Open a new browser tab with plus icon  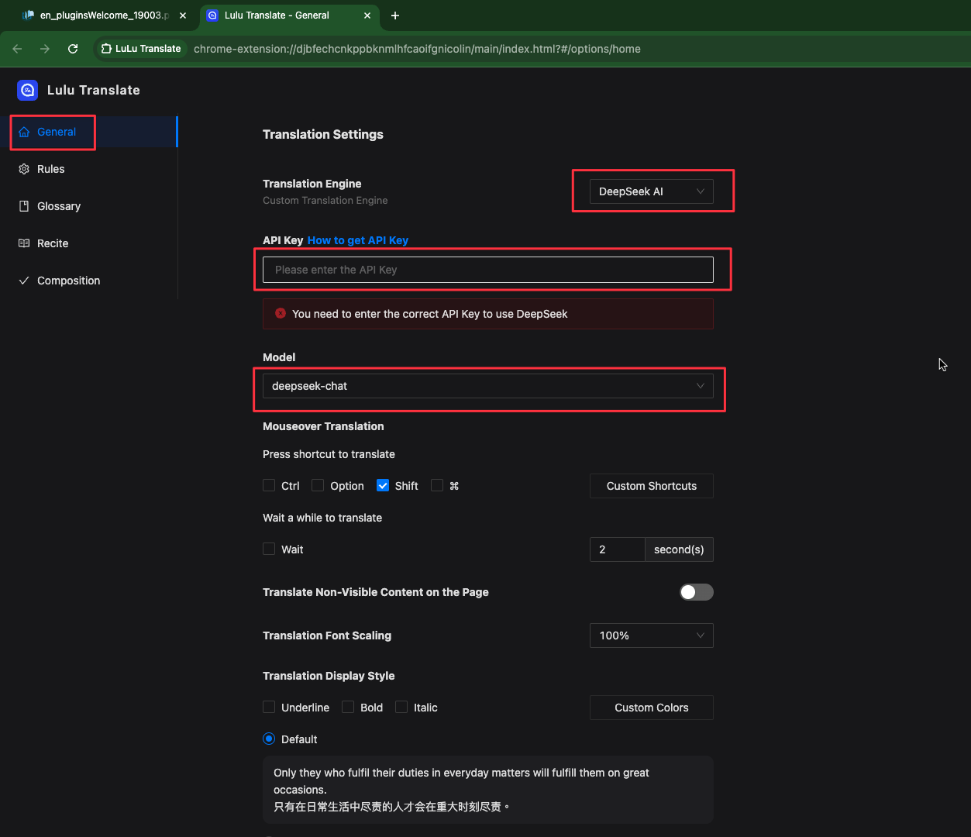395,15
